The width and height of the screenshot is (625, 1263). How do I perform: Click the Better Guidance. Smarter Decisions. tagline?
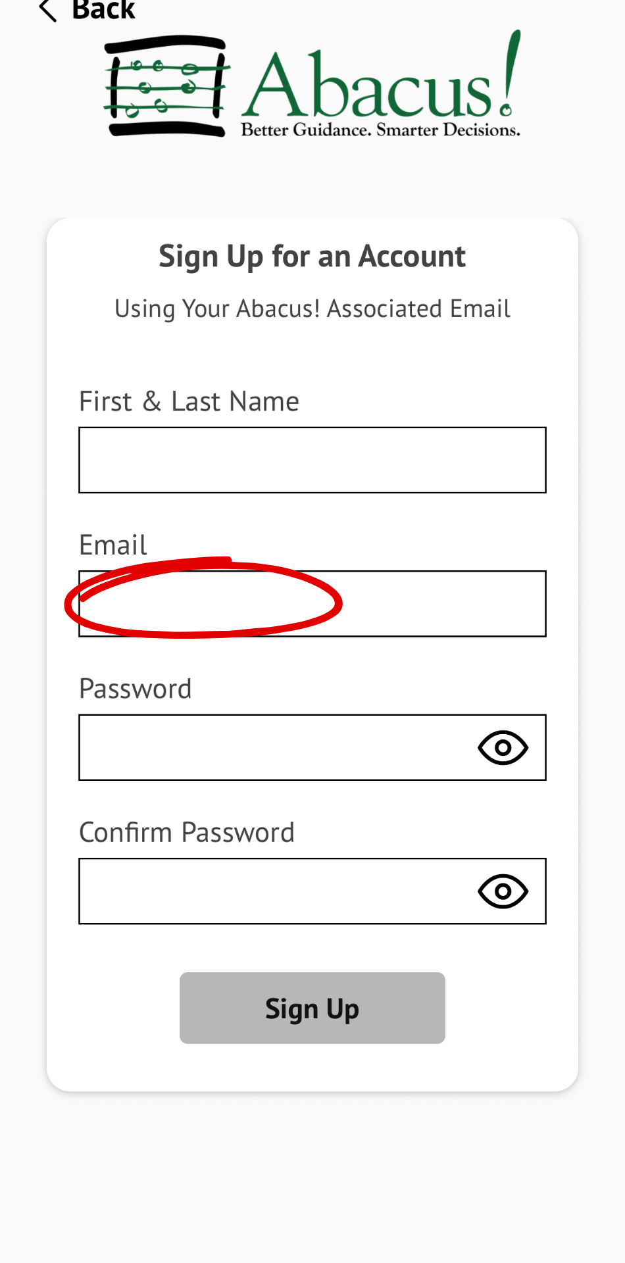380,130
